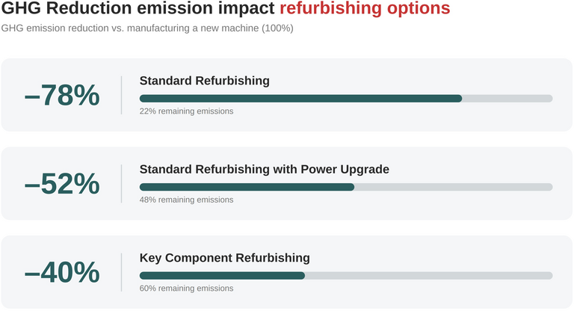Select the "Standard Refurbishing" label
Viewport: 574px width, 311px height.
point(204,81)
